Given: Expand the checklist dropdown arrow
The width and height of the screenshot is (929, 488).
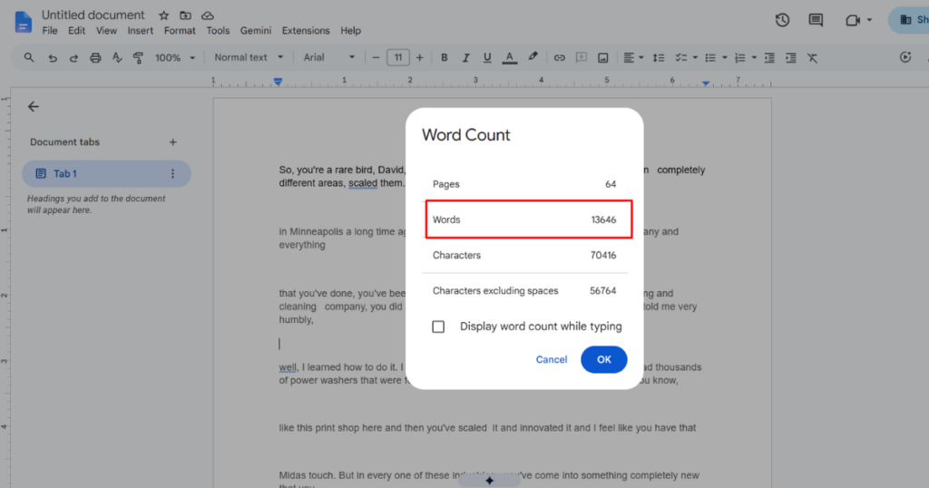Looking at the screenshot, I should (x=695, y=58).
